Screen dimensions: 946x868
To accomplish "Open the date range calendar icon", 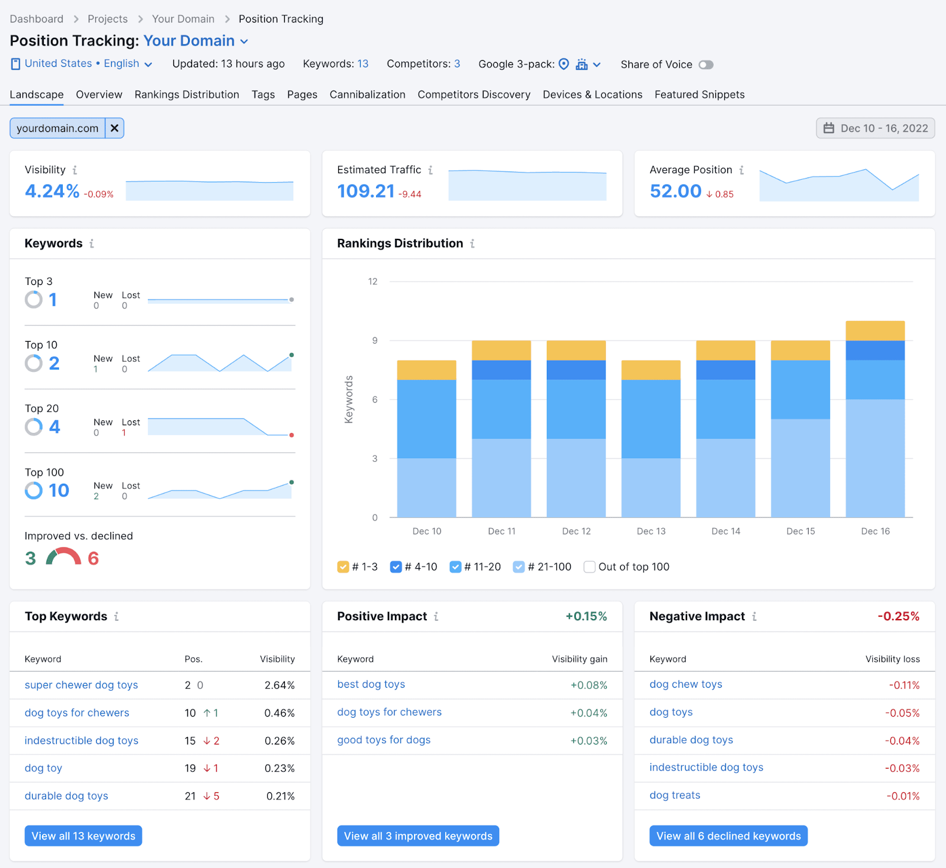I will pyautogui.click(x=830, y=128).
